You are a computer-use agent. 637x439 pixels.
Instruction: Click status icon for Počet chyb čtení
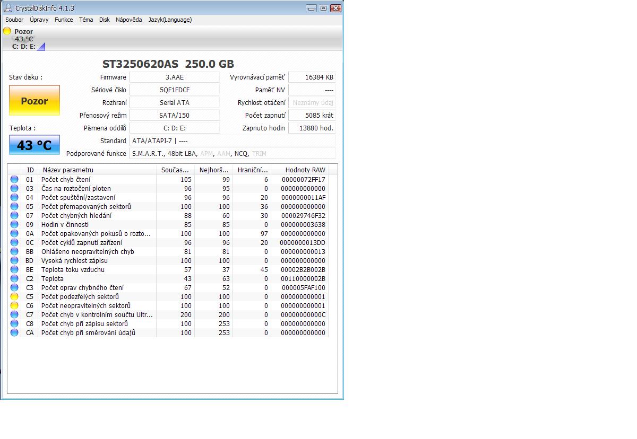(14, 180)
